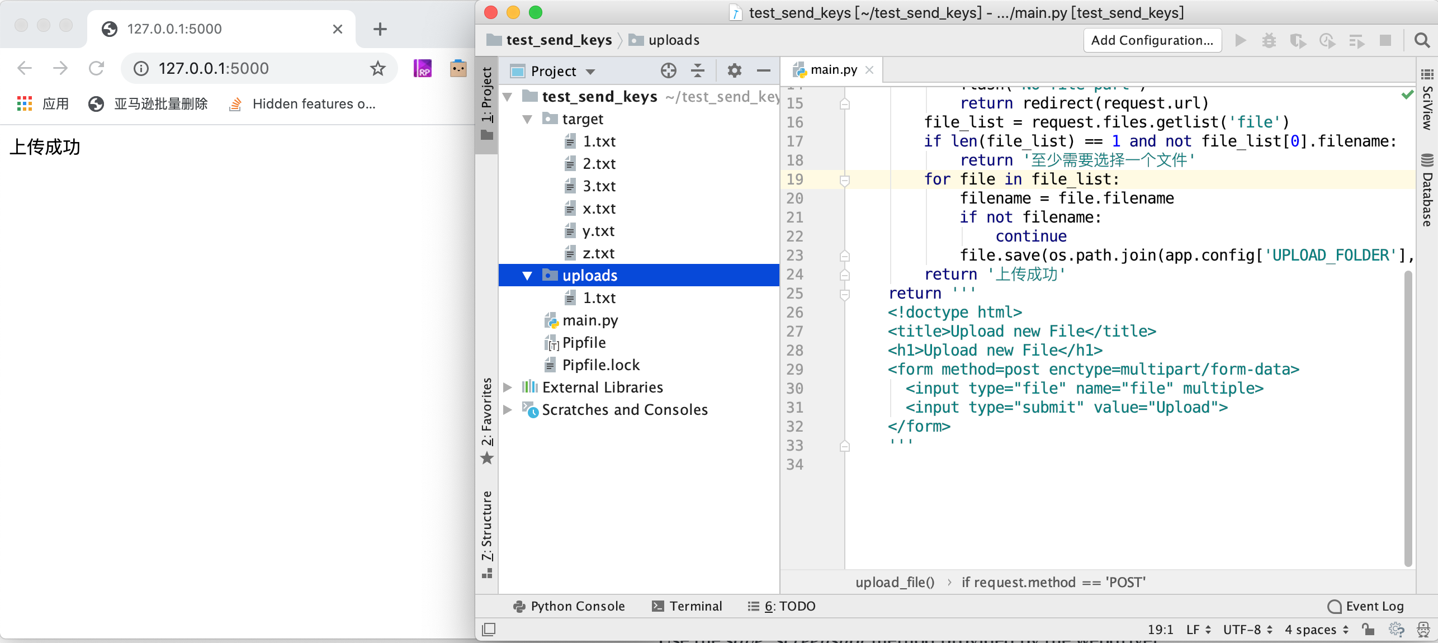The image size is (1438, 643).
Task: Open the Terminal tool tab
Action: pyautogui.click(x=687, y=606)
